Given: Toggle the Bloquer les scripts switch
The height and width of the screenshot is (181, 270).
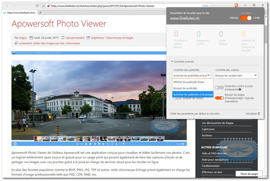Looking at the screenshot, I should (x=177, y=98).
